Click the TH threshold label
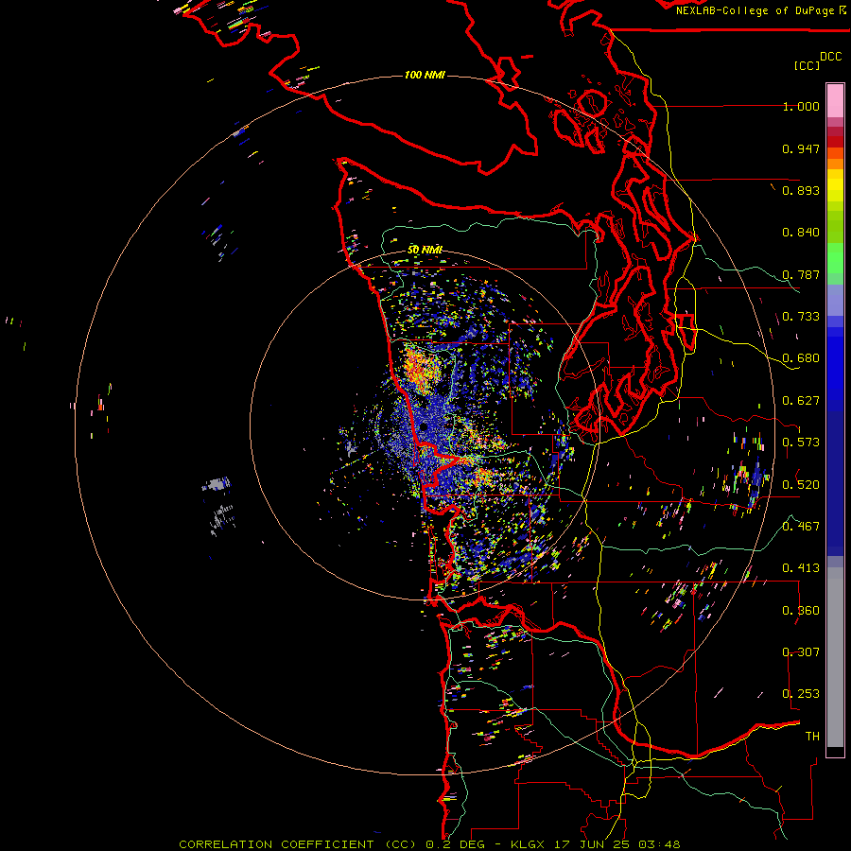851x851 pixels. pos(812,736)
